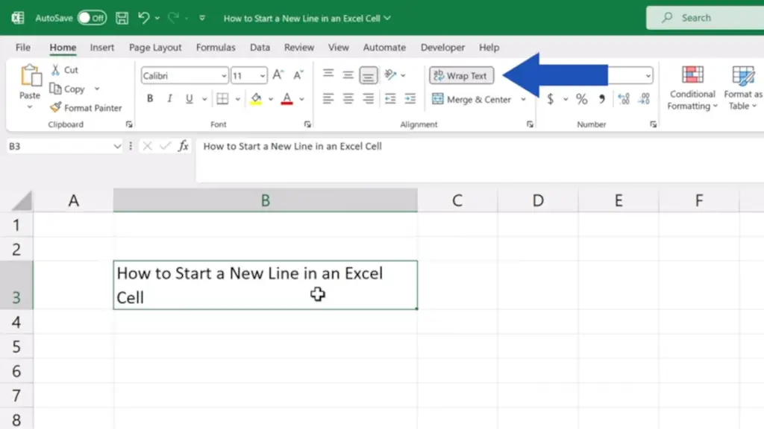Image resolution: width=764 pixels, height=429 pixels.
Task: Toggle Bold formatting
Action: pyautogui.click(x=150, y=99)
